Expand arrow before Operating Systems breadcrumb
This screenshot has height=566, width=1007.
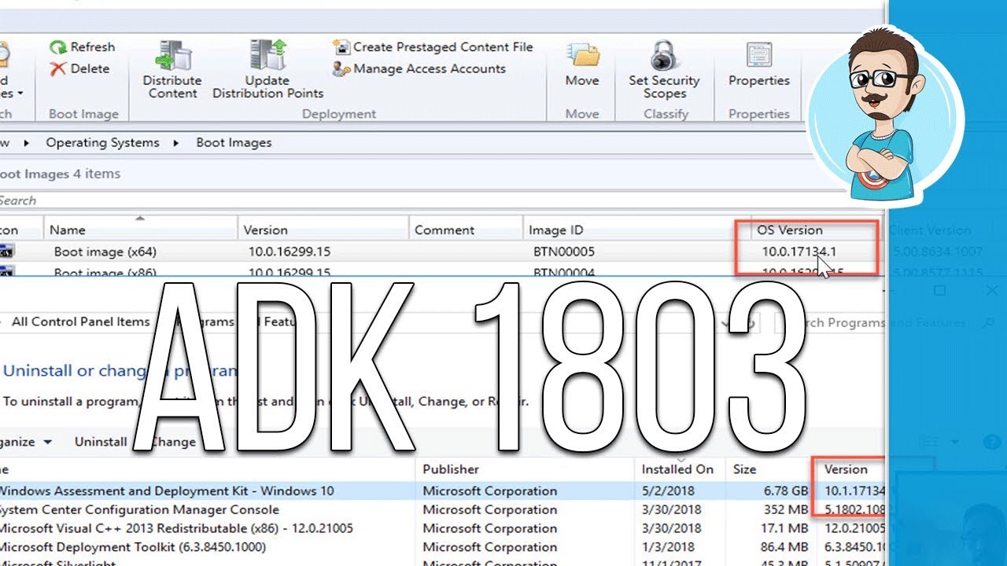(27, 143)
